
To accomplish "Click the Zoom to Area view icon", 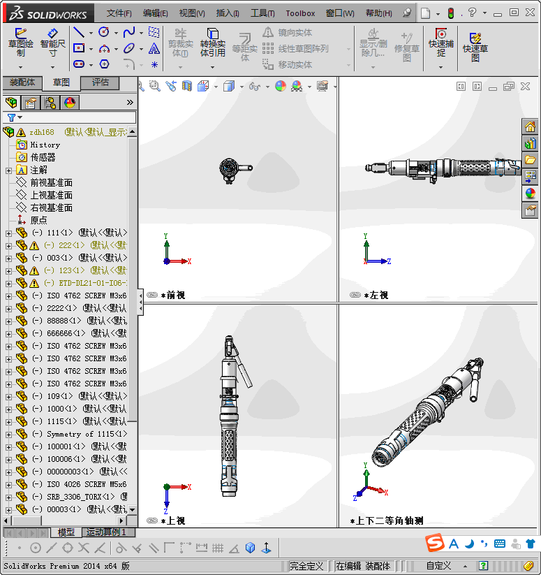I will (154, 87).
